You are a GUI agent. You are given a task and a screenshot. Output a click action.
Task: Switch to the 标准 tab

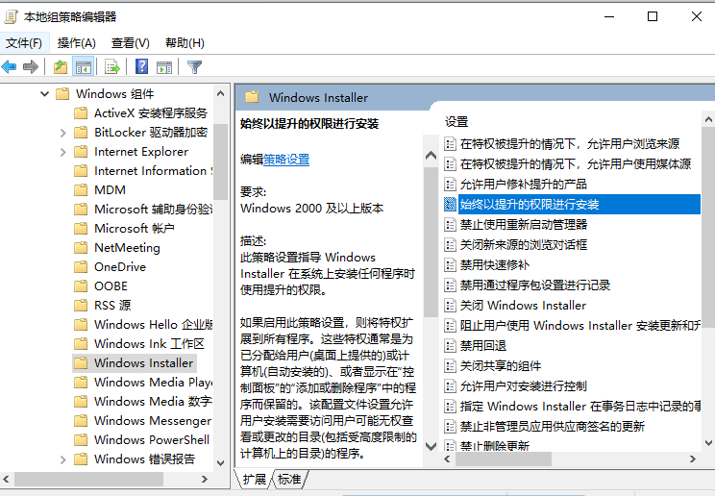pos(289,479)
